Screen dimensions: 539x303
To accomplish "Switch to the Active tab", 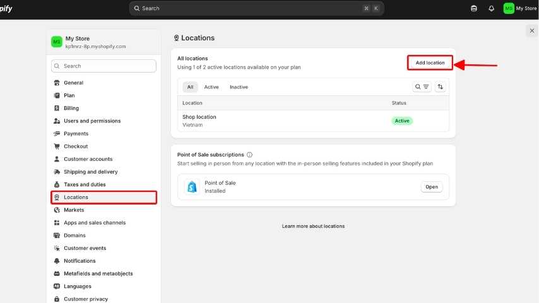I will 211,87.
